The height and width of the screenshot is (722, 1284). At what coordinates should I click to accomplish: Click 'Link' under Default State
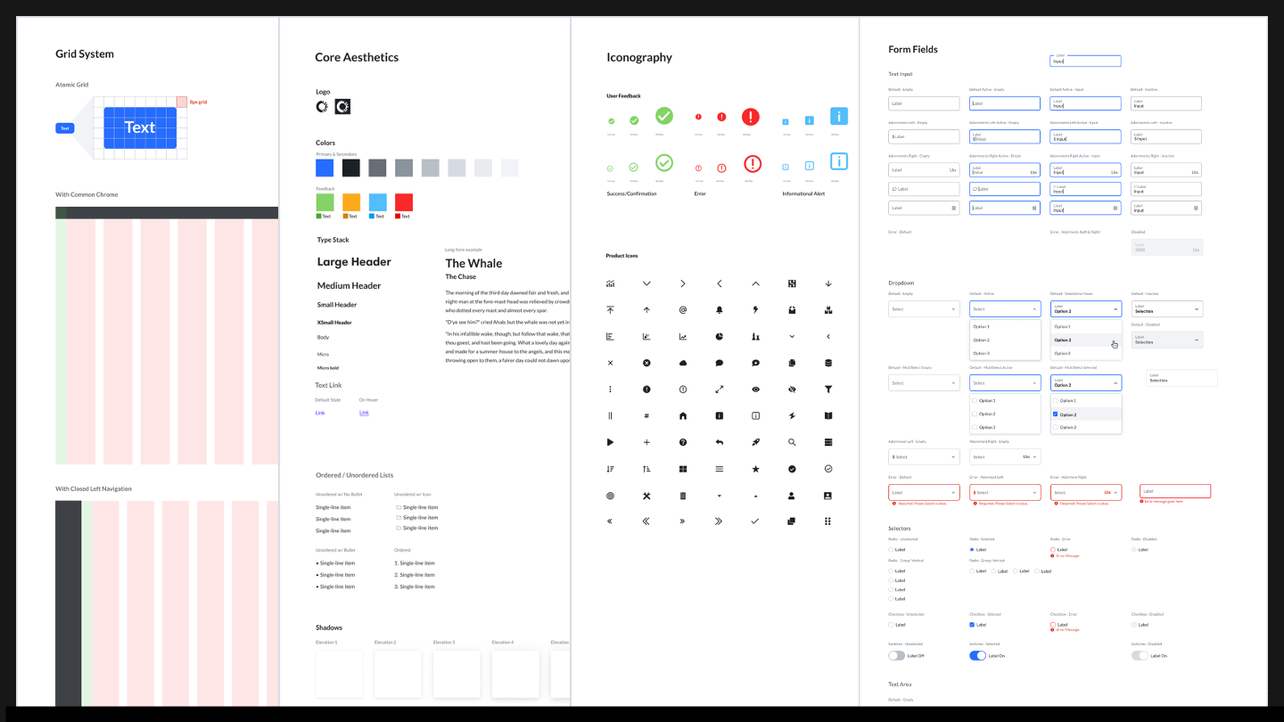pos(319,413)
